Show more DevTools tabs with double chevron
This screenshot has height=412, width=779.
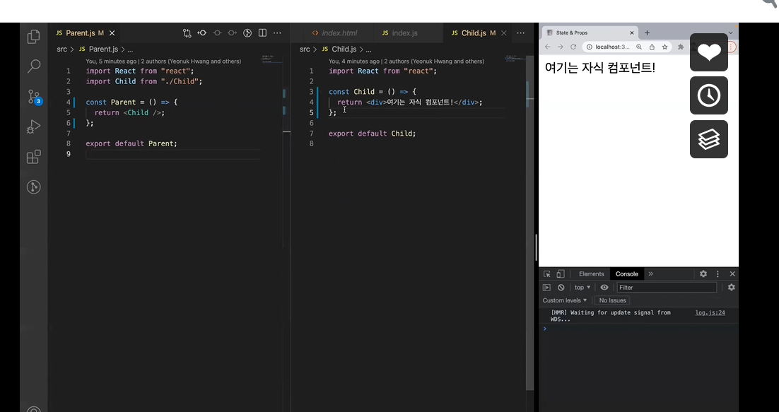[651, 274]
